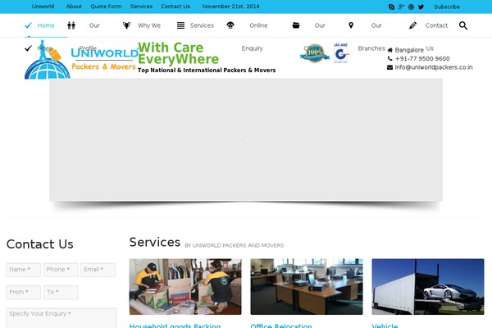
Task: Click the November 21st, 2014 date text
Action: [231, 7]
